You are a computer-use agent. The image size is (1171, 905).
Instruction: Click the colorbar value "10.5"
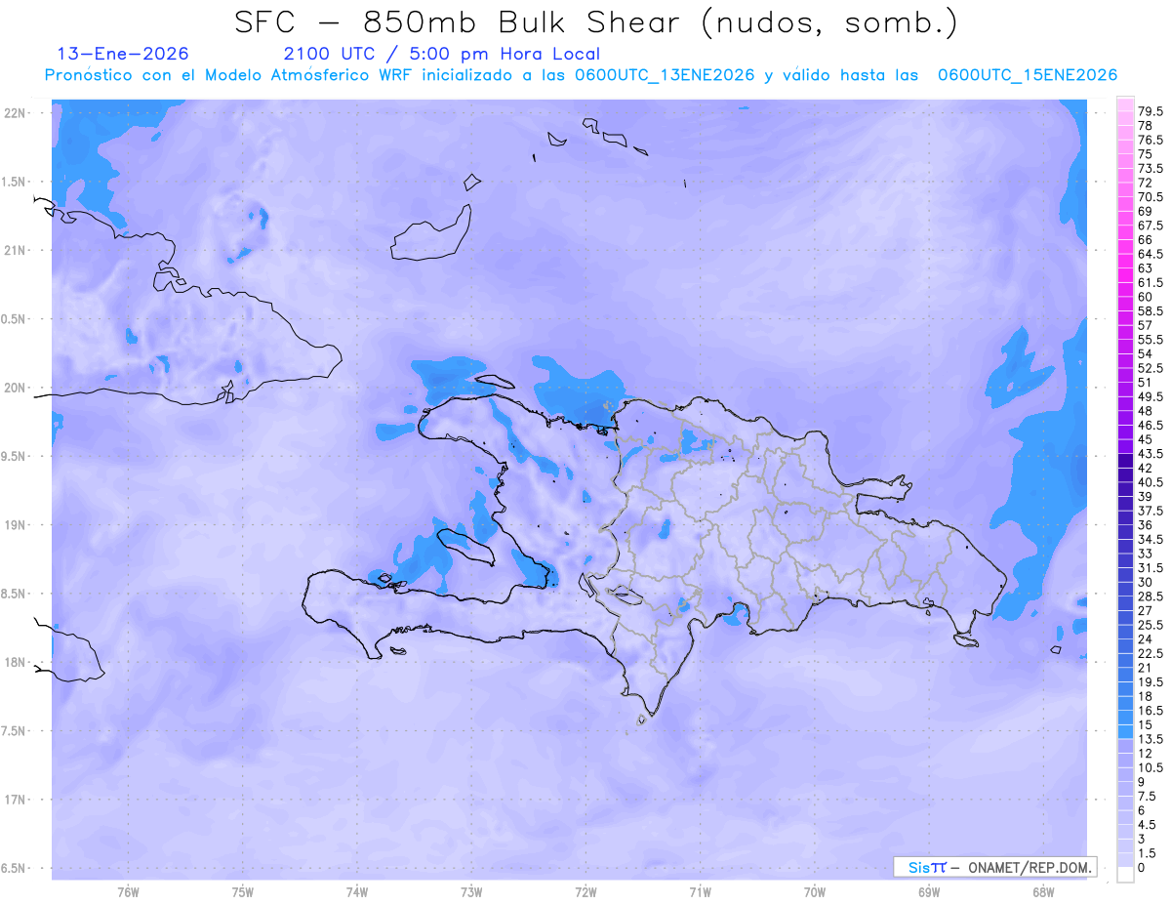click(1151, 768)
